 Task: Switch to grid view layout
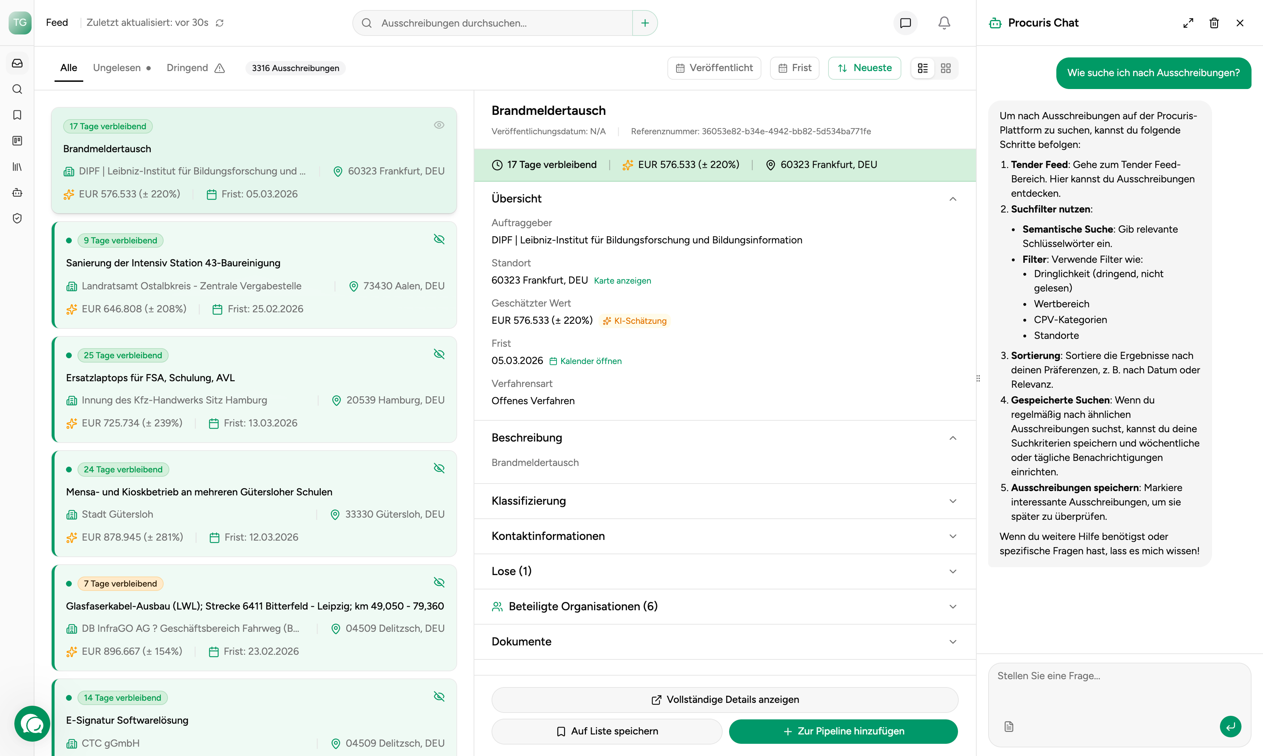coord(945,68)
